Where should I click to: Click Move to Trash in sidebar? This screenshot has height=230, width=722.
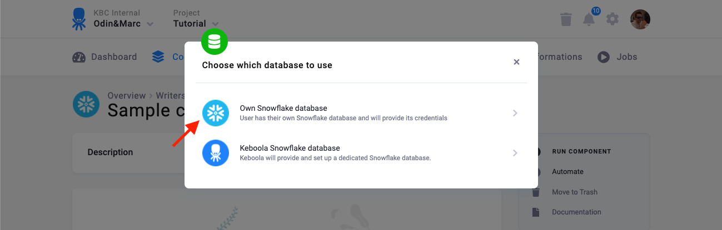click(x=575, y=192)
